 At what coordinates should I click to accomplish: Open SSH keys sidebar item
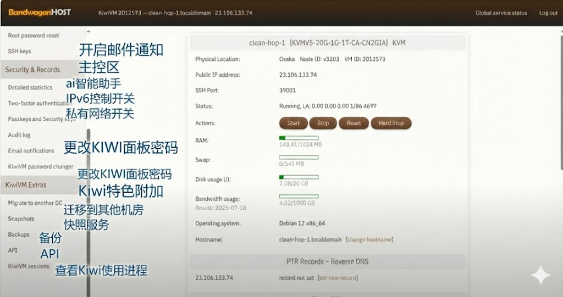(20, 51)
